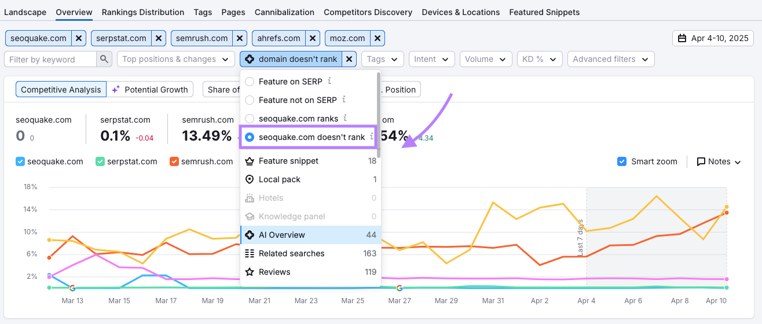This screenshot has width=762, height=324.
Task: Disable the Smart zoom checkbox
Action: coord(622,161)
